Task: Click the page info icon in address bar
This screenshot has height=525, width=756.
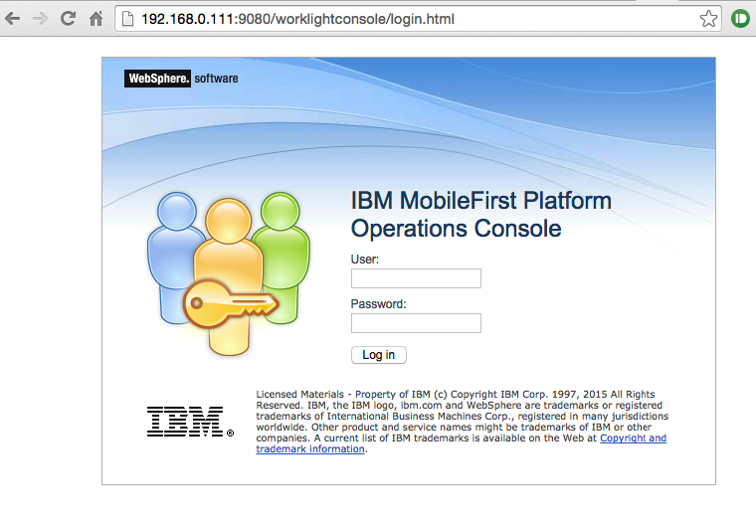Action: pos(127,19)
